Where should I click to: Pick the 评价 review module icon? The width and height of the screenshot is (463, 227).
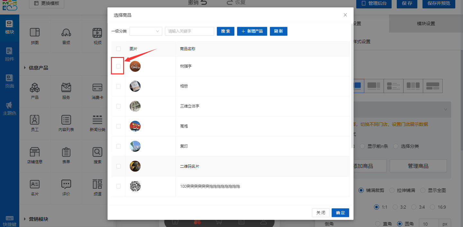(x=66, y=184)
